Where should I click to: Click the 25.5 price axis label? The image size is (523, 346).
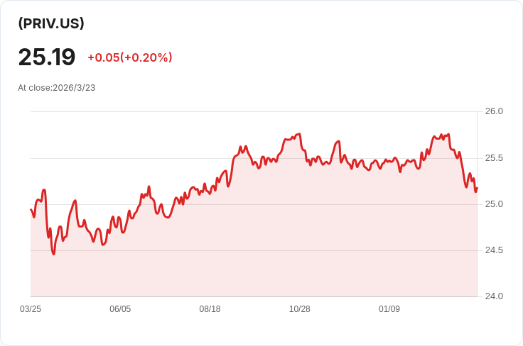click(x=494, y=158)
